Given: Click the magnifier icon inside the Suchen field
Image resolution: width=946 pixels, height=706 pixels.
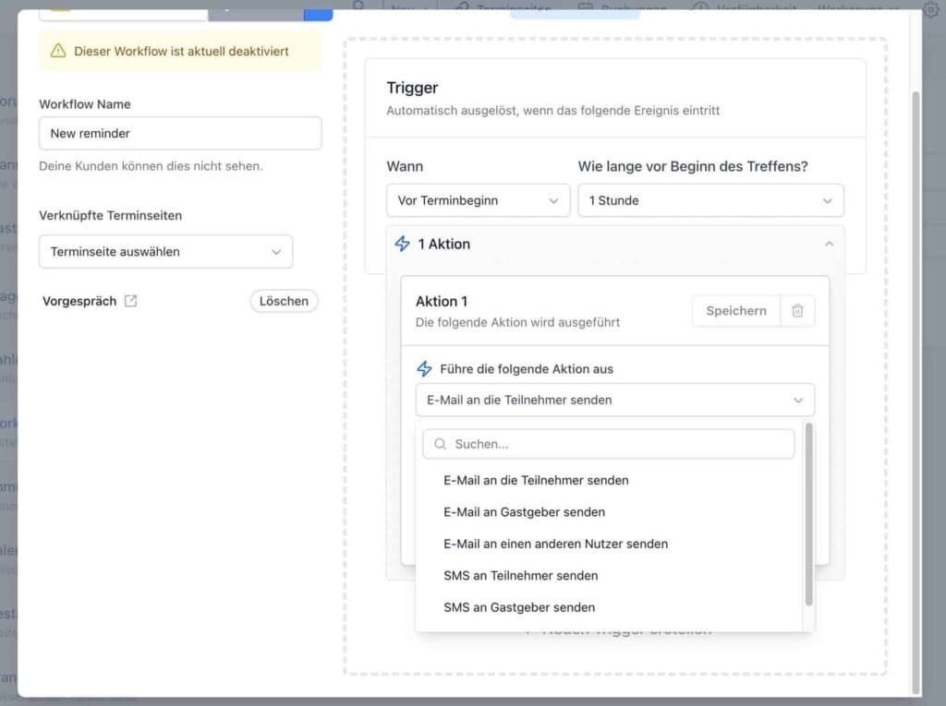Looking at the screenshot, I should [x=439, y=444].
